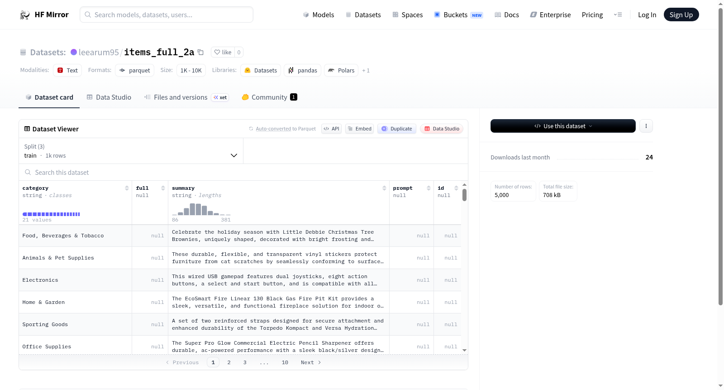Viewport: 724px width, 390px height.
Task: Focus the top search models input
Action: [x=167, y=14]
